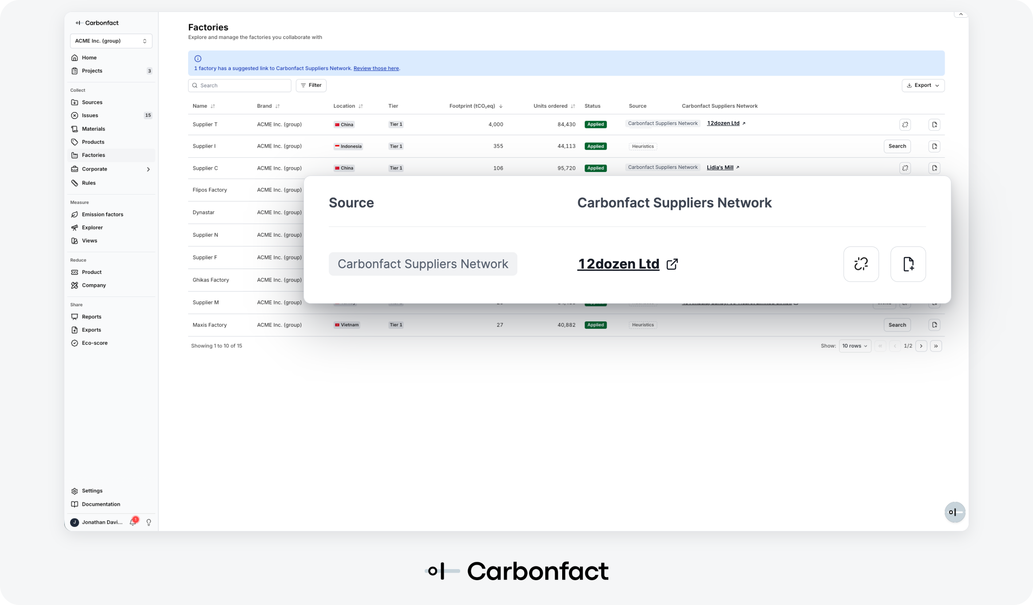Click the Carbonfact logo in the sidebar header
The height and width of the screenshot is (605, 1033).
(97, 23)
